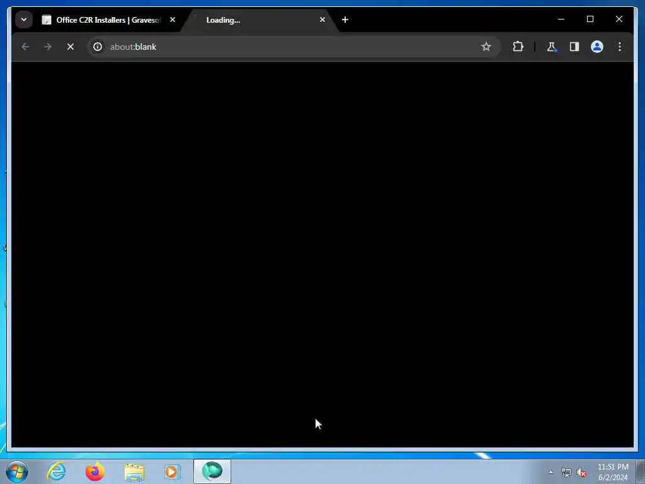
Task: Open Windows Explorer from taskbar
Action: pyautogui.click(x=134, y=471)
